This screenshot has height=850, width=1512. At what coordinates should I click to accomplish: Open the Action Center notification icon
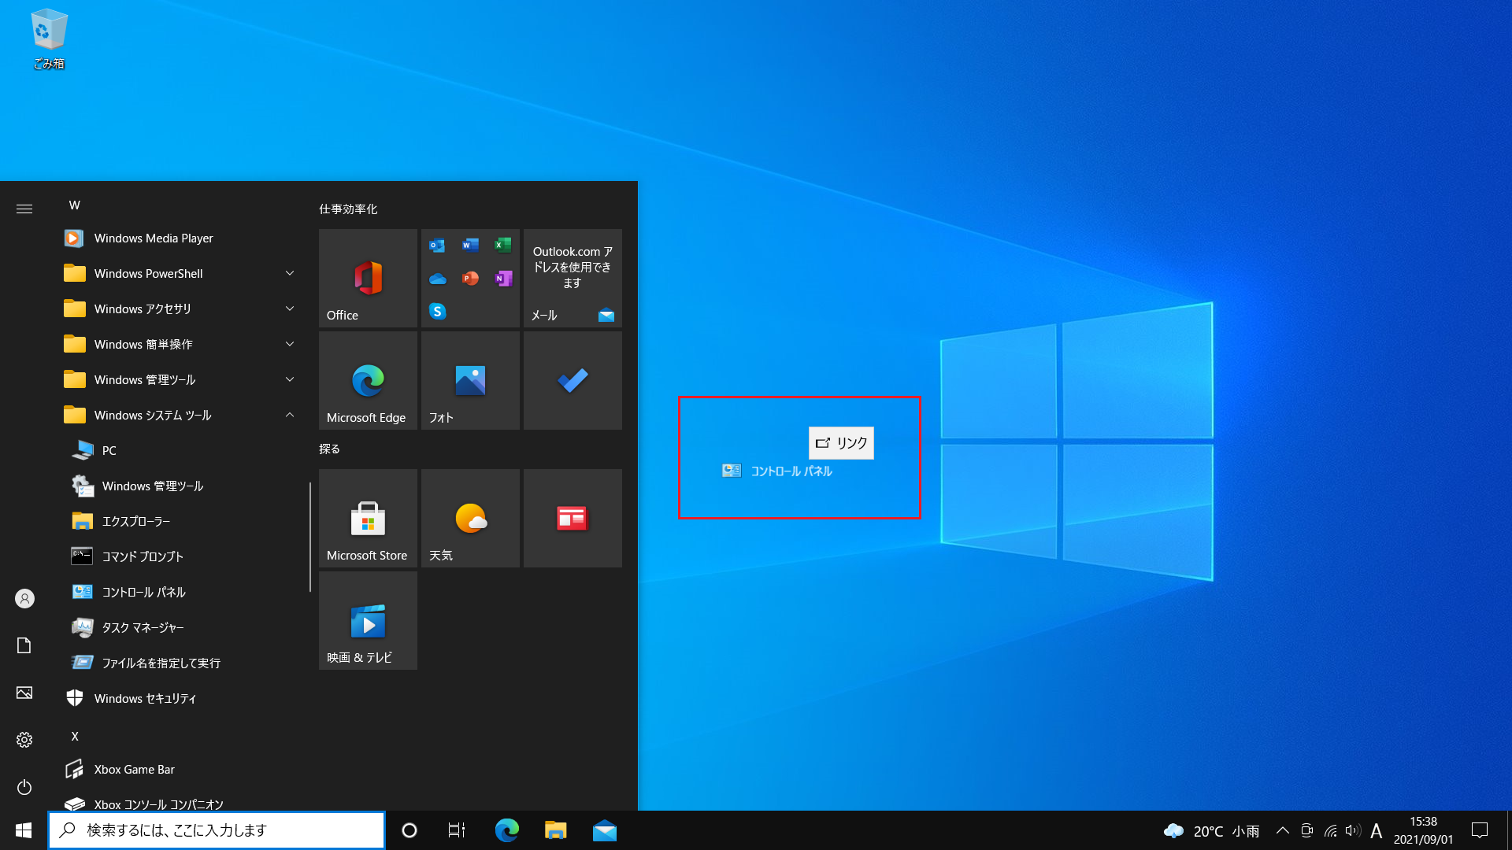(1480, 830)
